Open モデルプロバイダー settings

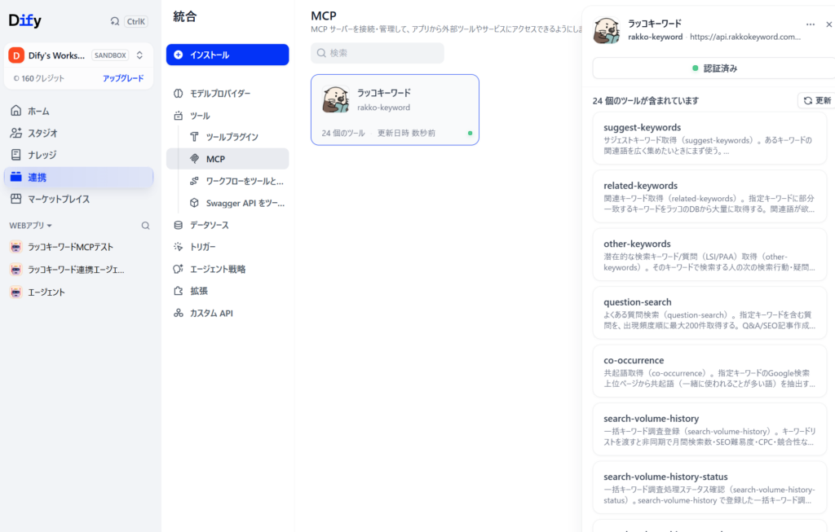tap(228, 93)
